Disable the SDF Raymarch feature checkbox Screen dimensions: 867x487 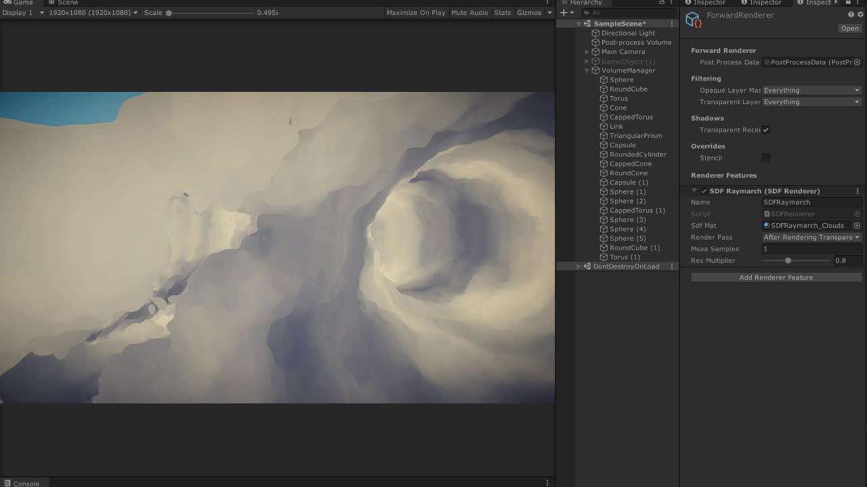[x=704, y=191]
